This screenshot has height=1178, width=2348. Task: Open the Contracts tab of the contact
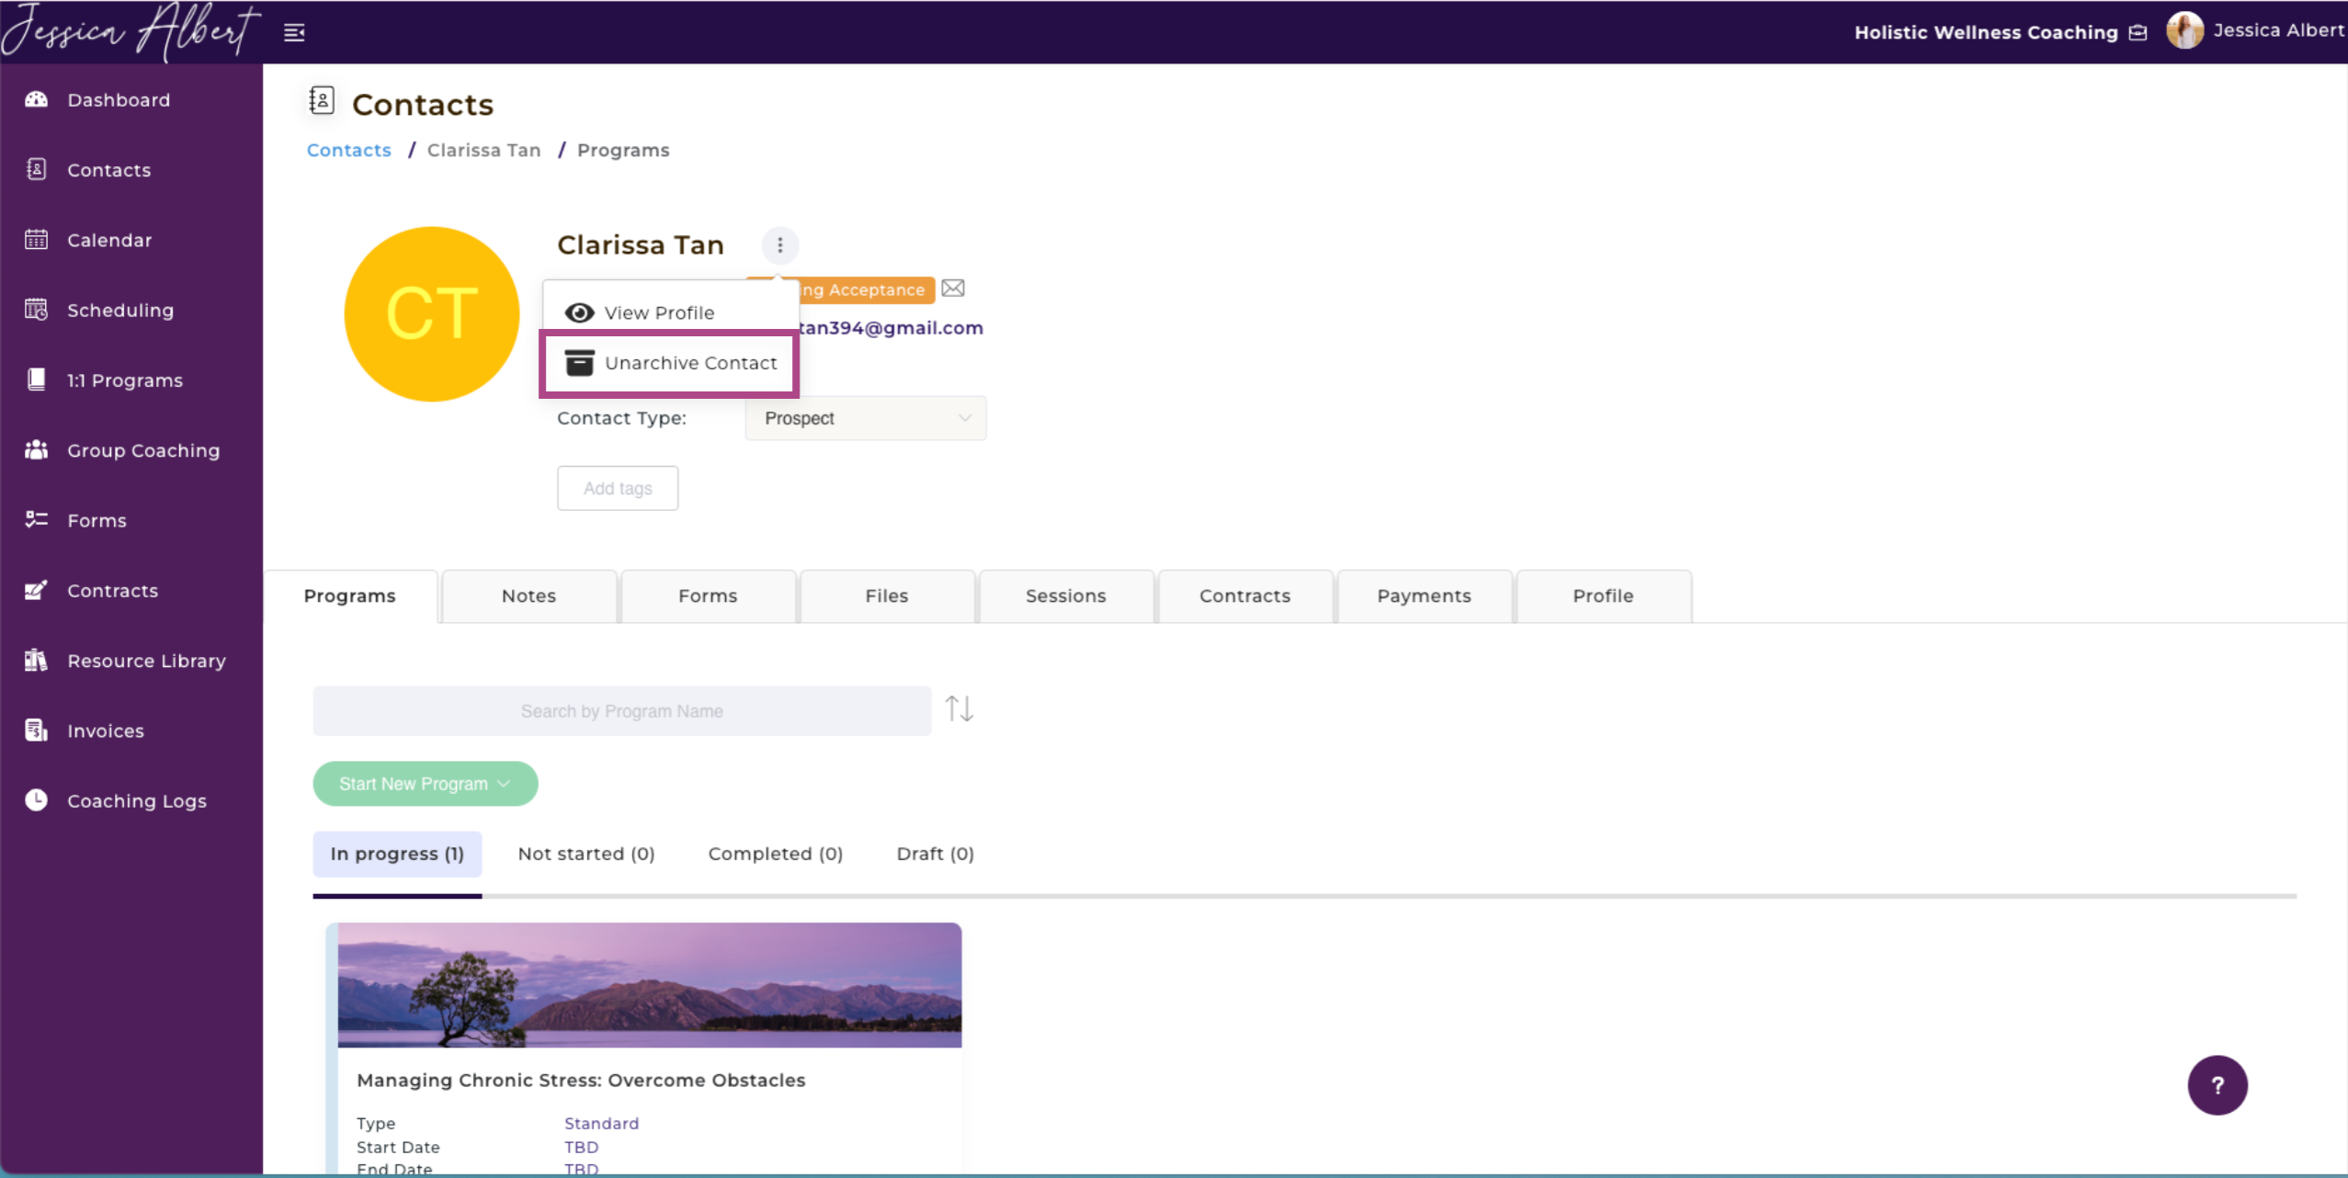coord(1245,595)
